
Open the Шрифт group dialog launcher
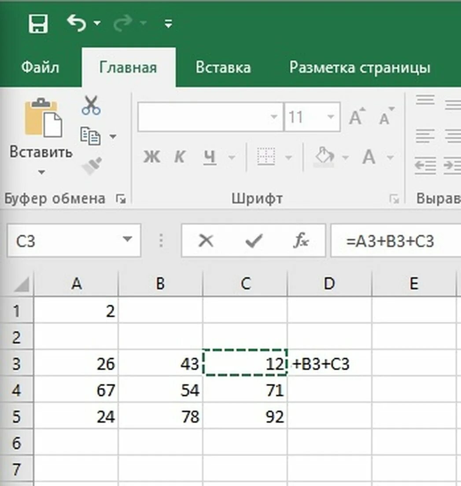click(x=395, y=199)
